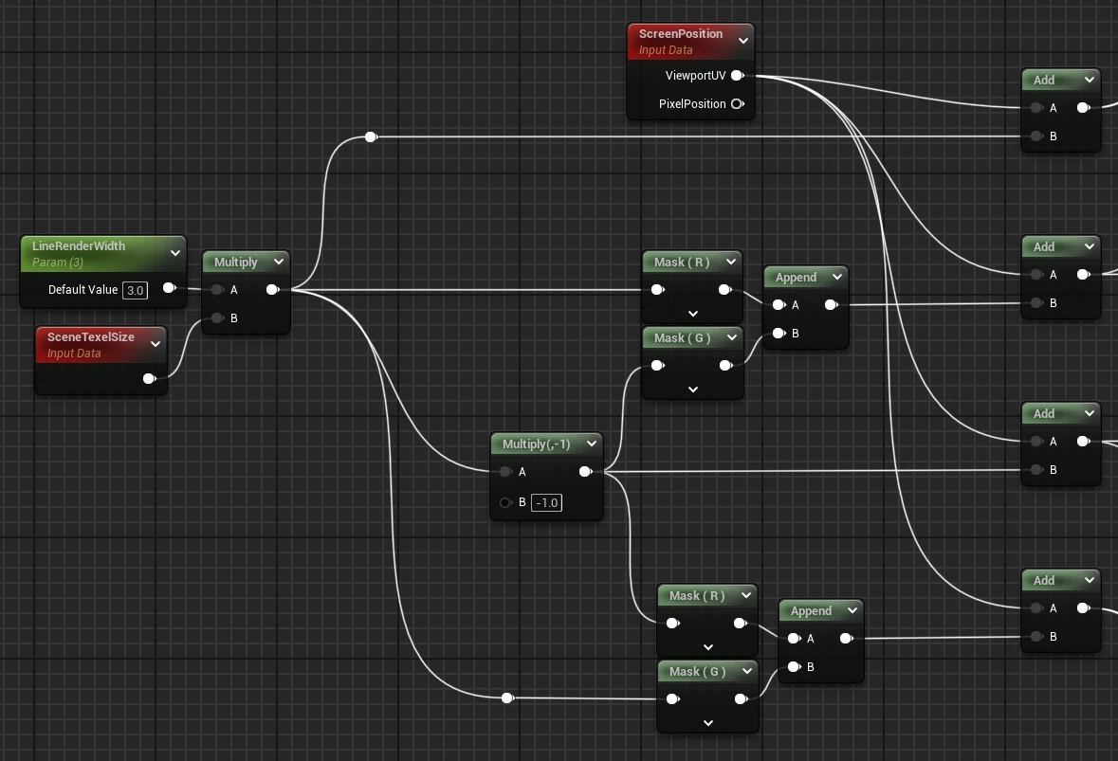This screenshot has width=1118, height=761.
Task: Click the B value field showing -1.0
Action: tap(546, 502)
